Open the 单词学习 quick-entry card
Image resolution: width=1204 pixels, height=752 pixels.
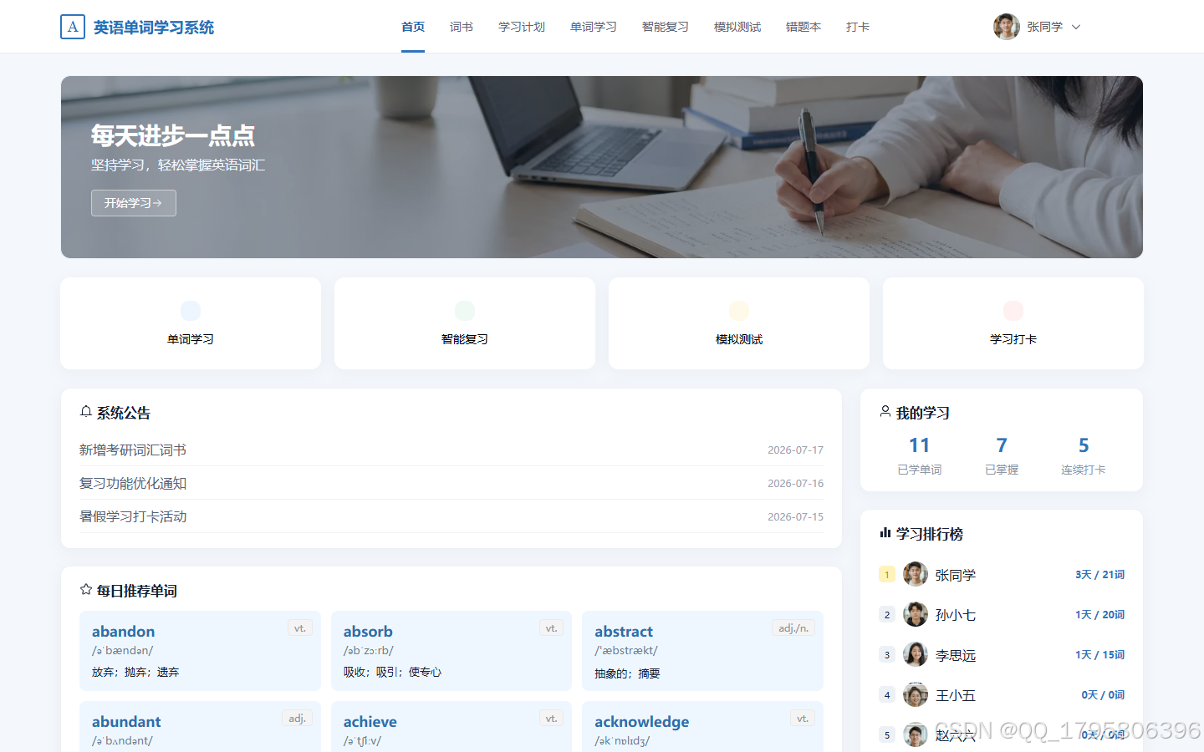click(191, 323)
